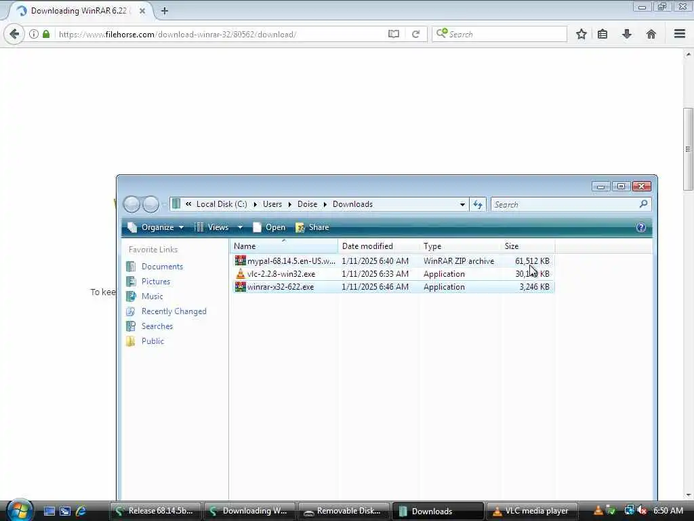The height and width of the screenshot is (521, 694).
Task: Sort by Name column
Action: (x=284, y=246)
